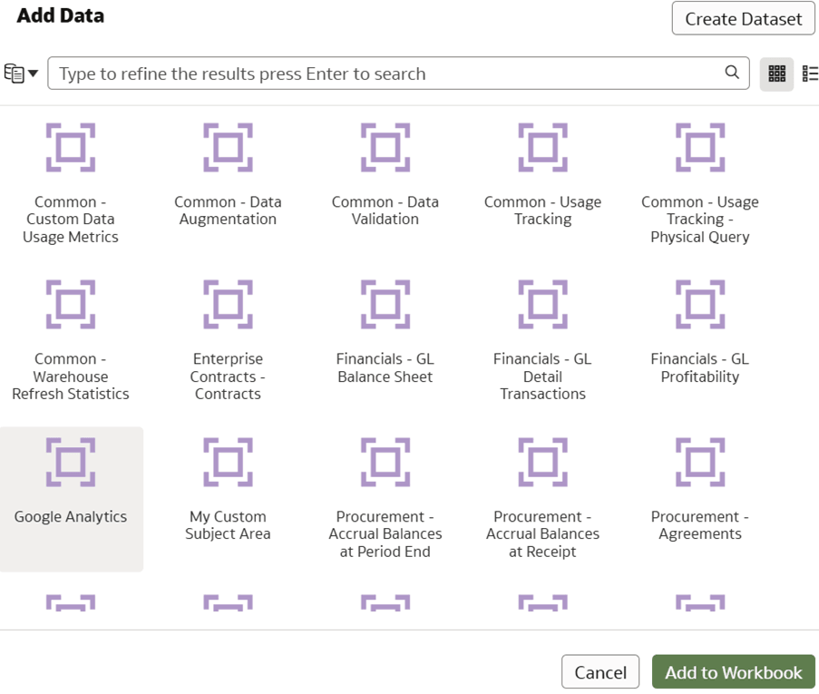
Task: Click Add to Workbook
Action: pos(733,671)
